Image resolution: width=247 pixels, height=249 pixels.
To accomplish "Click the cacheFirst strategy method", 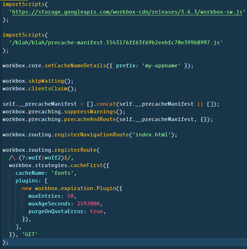I will (x=87, y=165).
